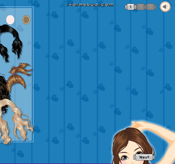
Task: Open the i-dressup.com site link
Action: coord(90,5)
